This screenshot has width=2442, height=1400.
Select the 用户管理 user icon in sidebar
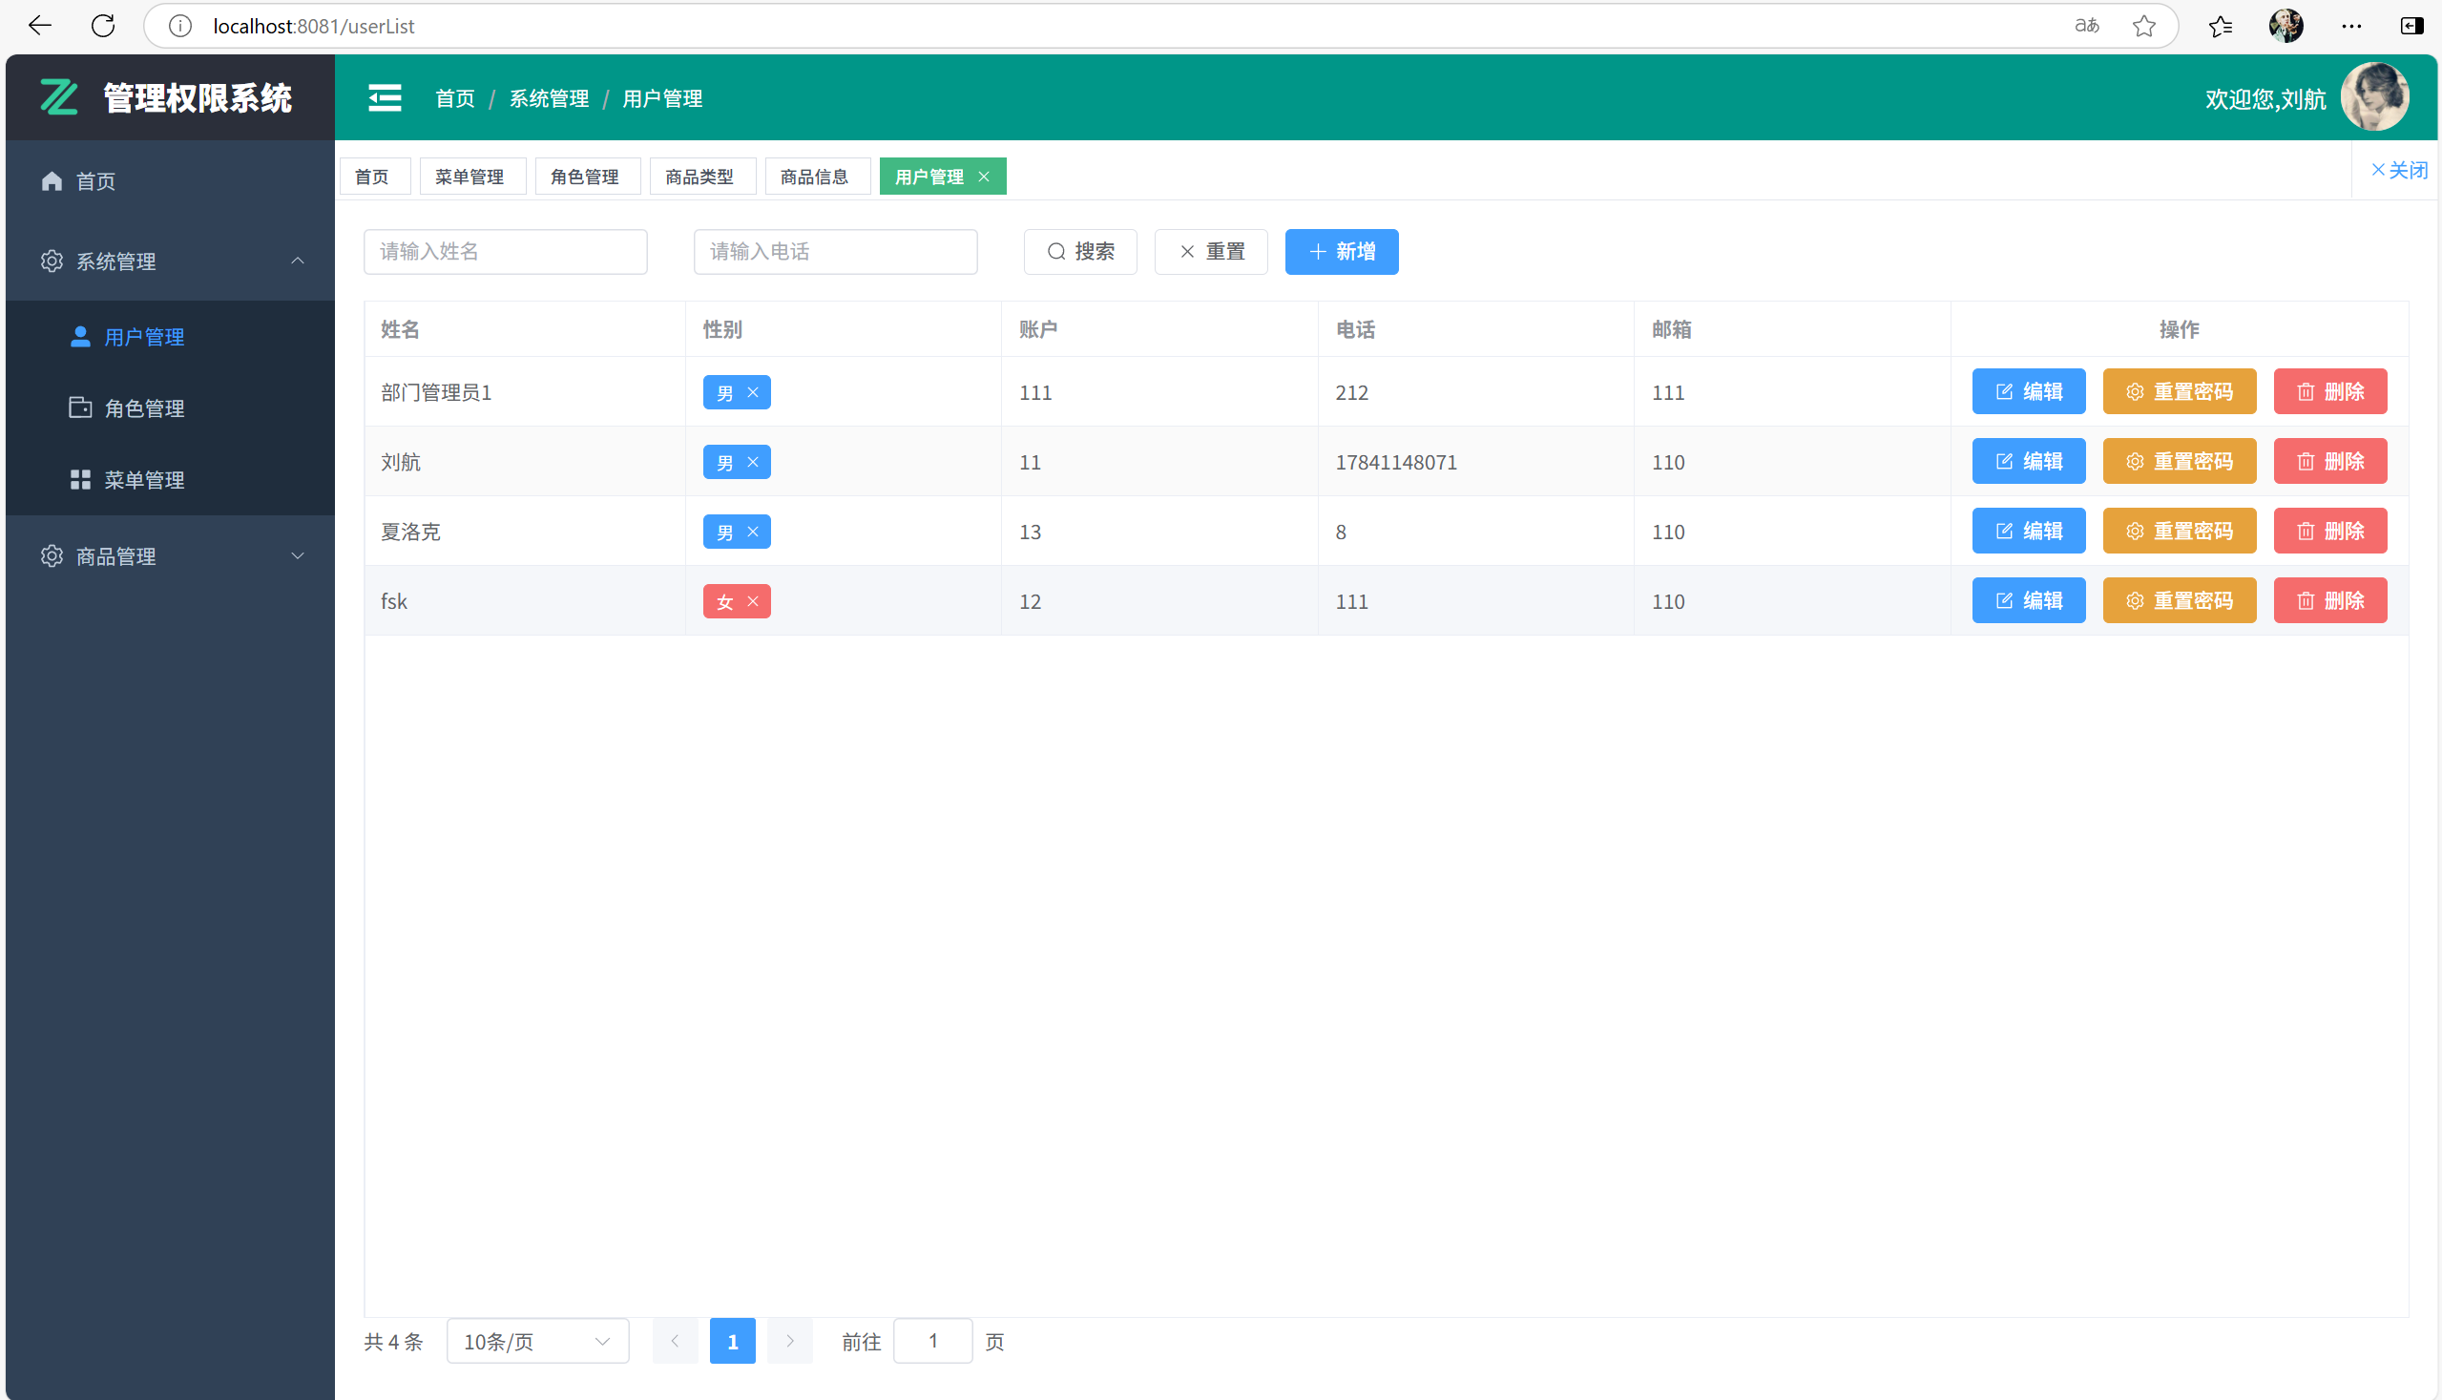click(x=81, y=337)
